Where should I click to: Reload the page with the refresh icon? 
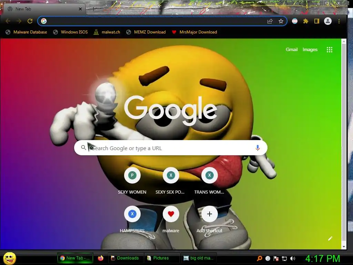tap(30, 21)
